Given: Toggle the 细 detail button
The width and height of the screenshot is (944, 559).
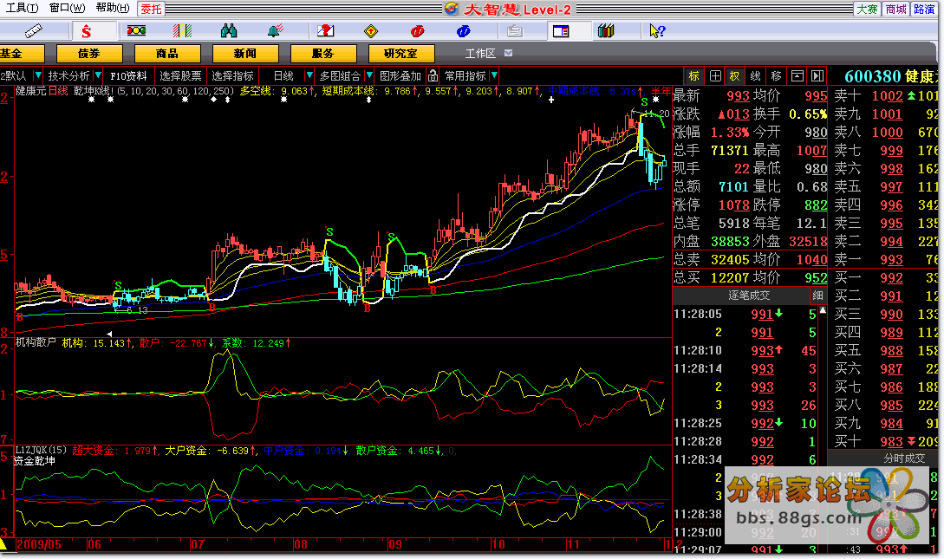Looking at the screenshot, I should 817,296.
